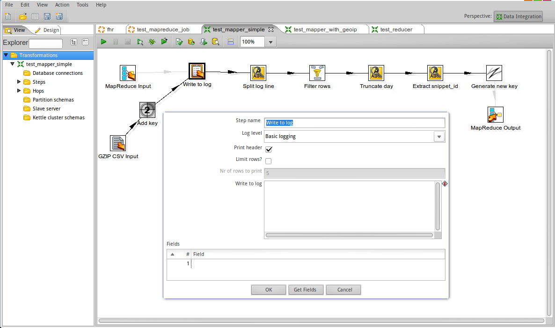This screenshot has width=555, height=328.
Task: Click the Split log line step icon
Action: click(258, 73)
